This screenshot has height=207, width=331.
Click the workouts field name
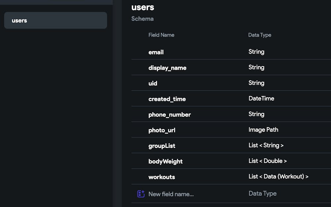tap(162, 177)
